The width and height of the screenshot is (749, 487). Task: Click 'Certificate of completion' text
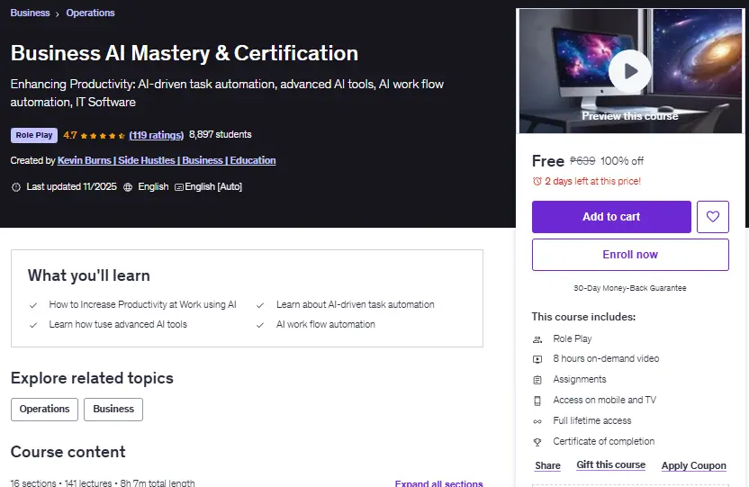(604, 442)
